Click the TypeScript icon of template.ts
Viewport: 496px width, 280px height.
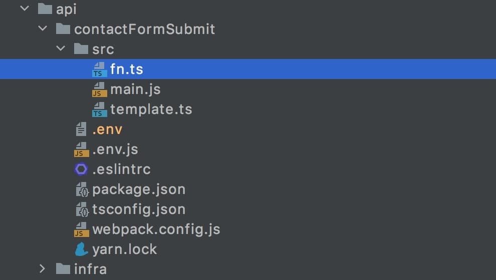(99, 109)
